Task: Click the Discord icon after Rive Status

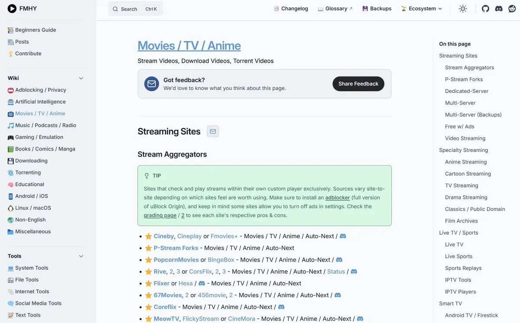Action: coord(354,272)
